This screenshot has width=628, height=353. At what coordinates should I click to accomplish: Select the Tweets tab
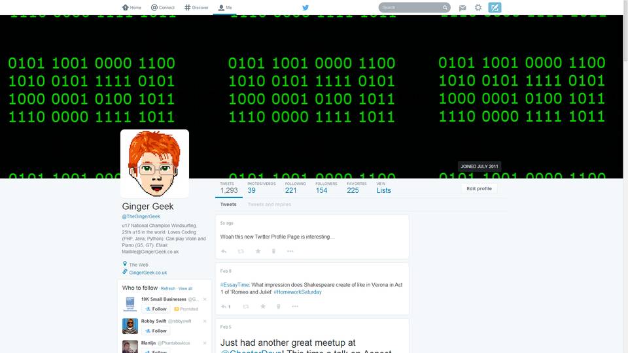point(228,205)
